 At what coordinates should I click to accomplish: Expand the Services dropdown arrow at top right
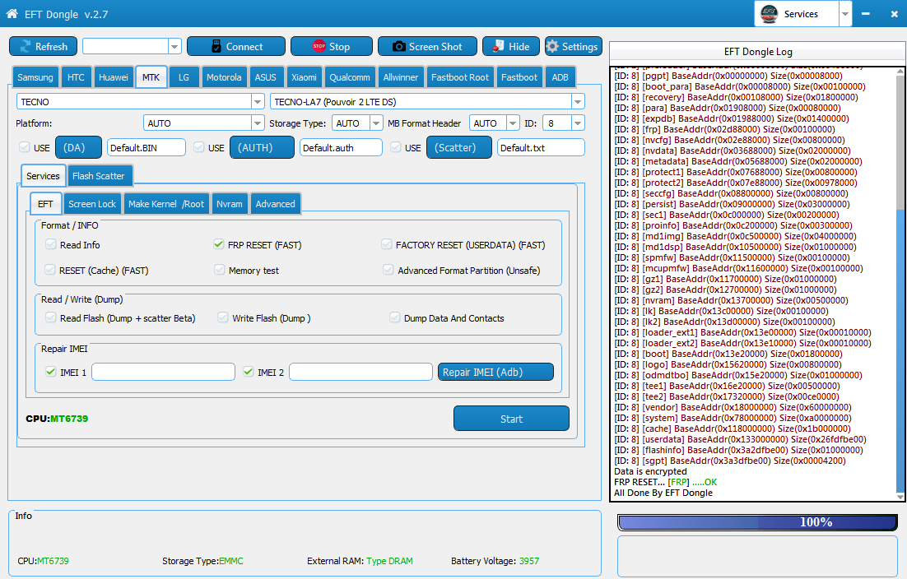[845, 14]
